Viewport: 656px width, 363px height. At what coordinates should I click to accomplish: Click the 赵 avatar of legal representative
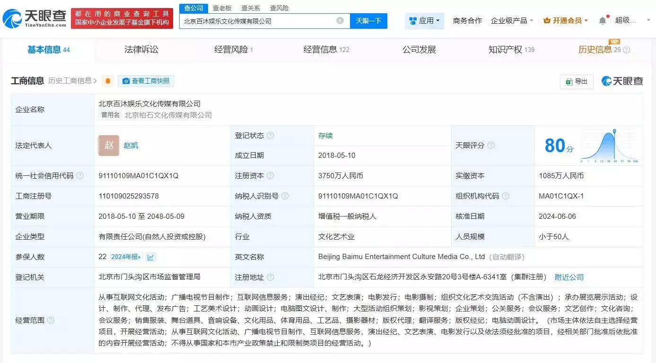click(109, 146)
